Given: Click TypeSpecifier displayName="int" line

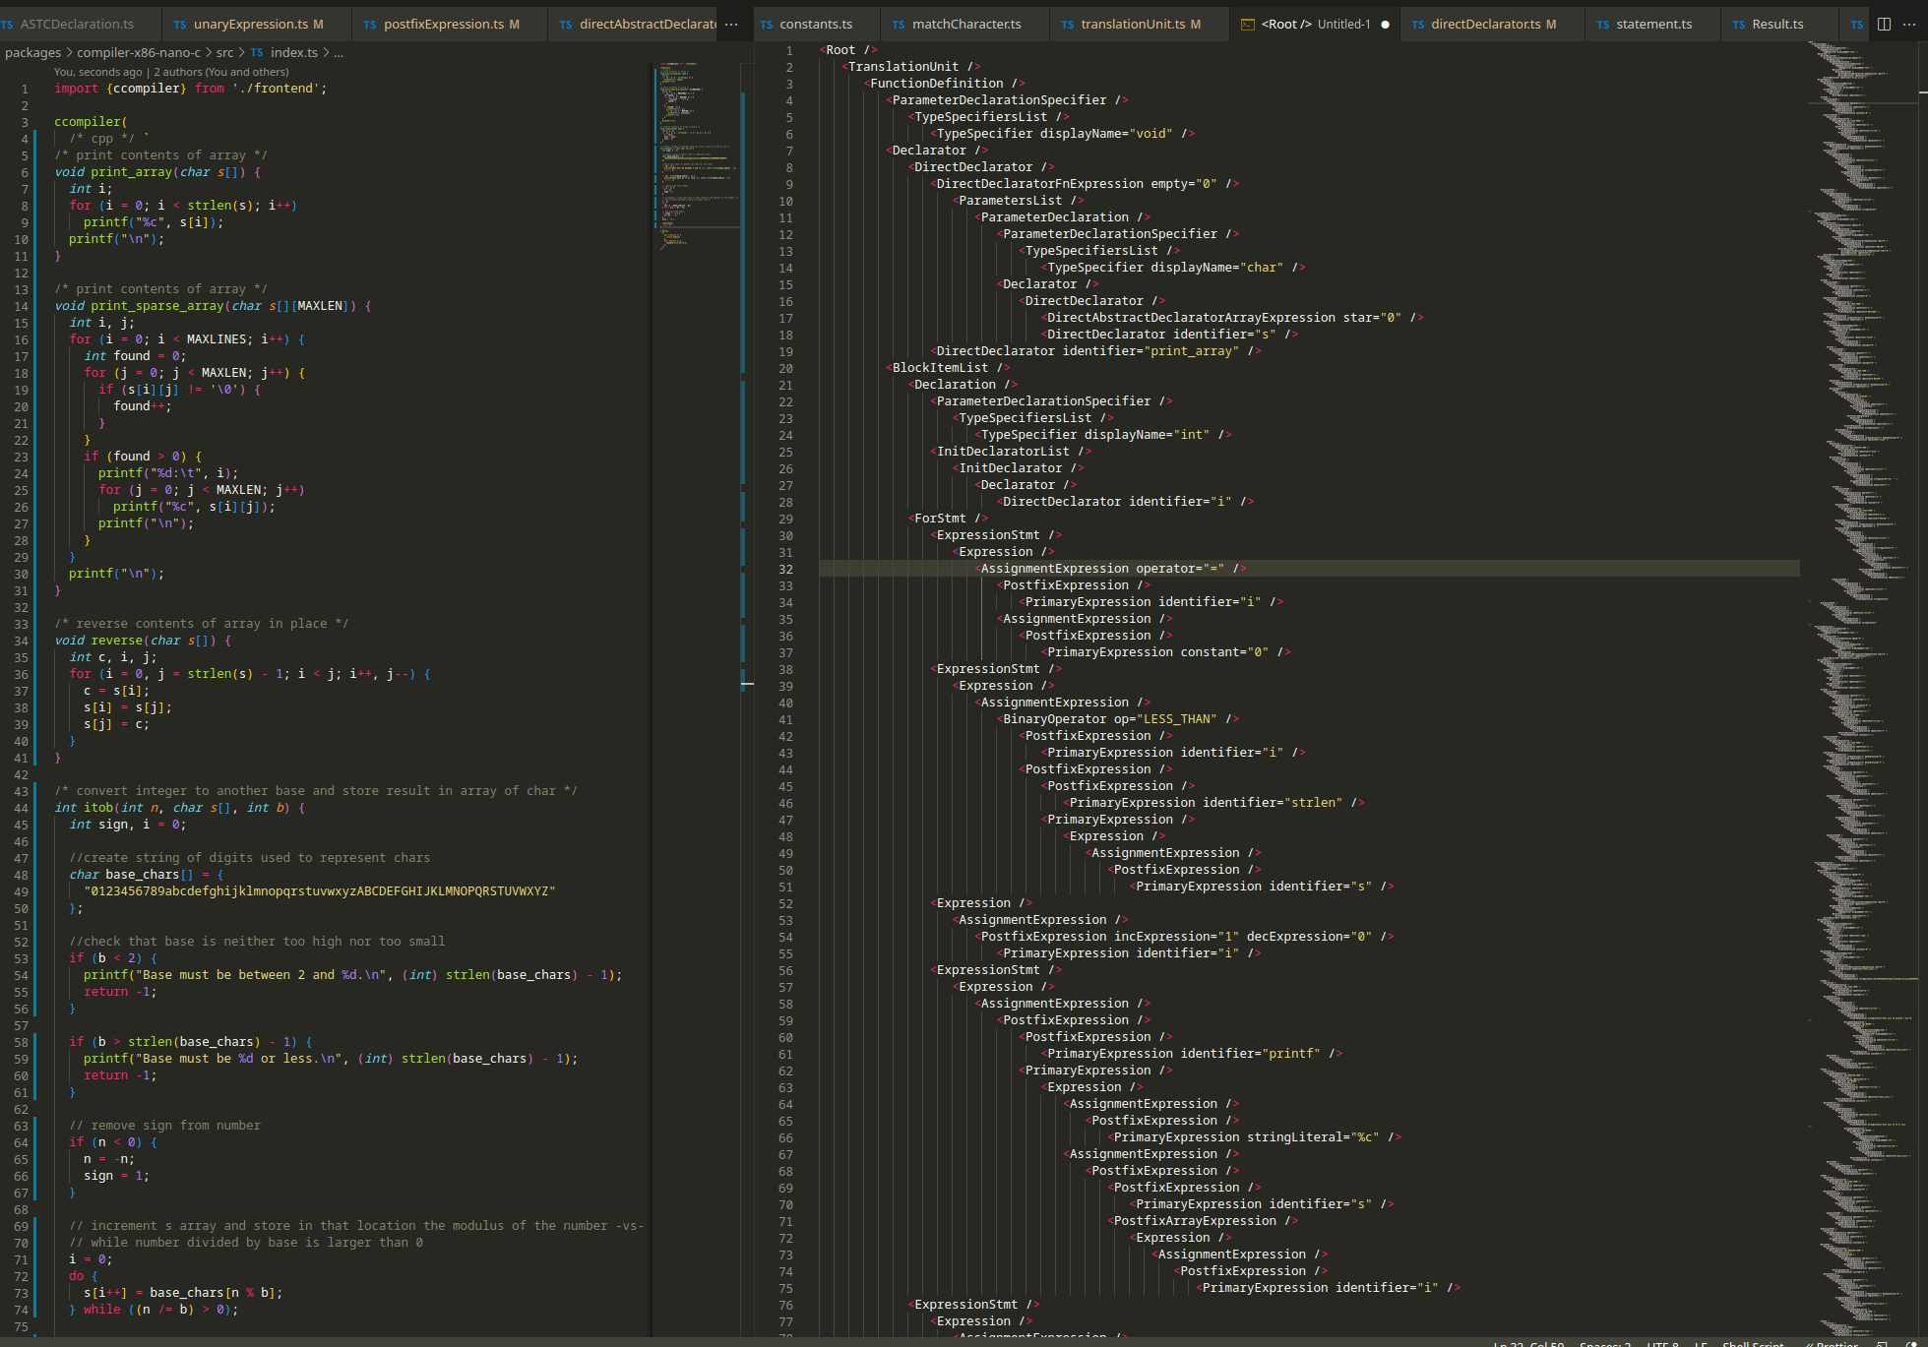Looking at the screenshot, I should pos(1103,435).
